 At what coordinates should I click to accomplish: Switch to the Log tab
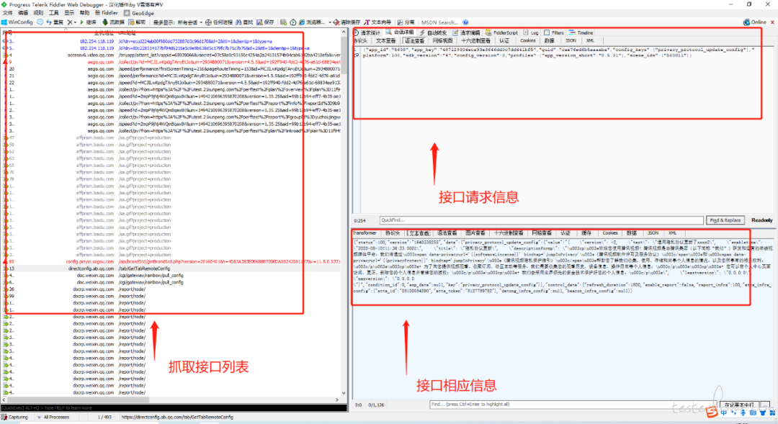tap(531, 32)
